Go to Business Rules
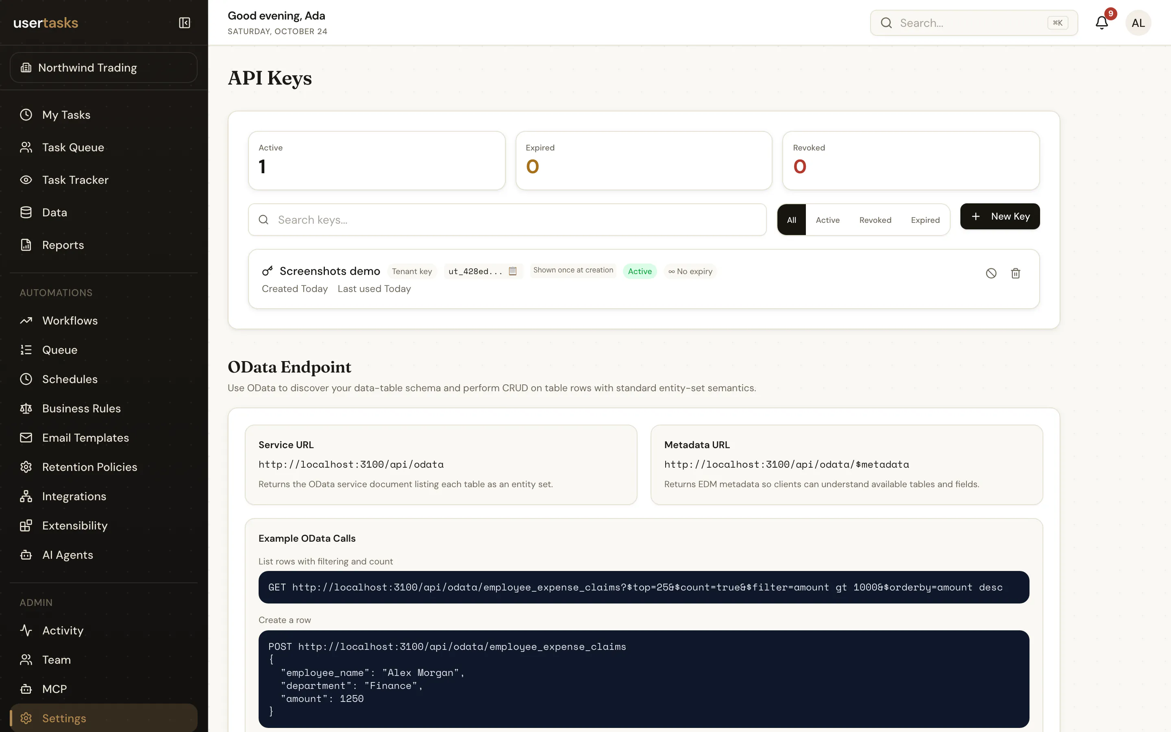Image resolution: width=1171 pixels, height=732 pixels. coord(104,408)
